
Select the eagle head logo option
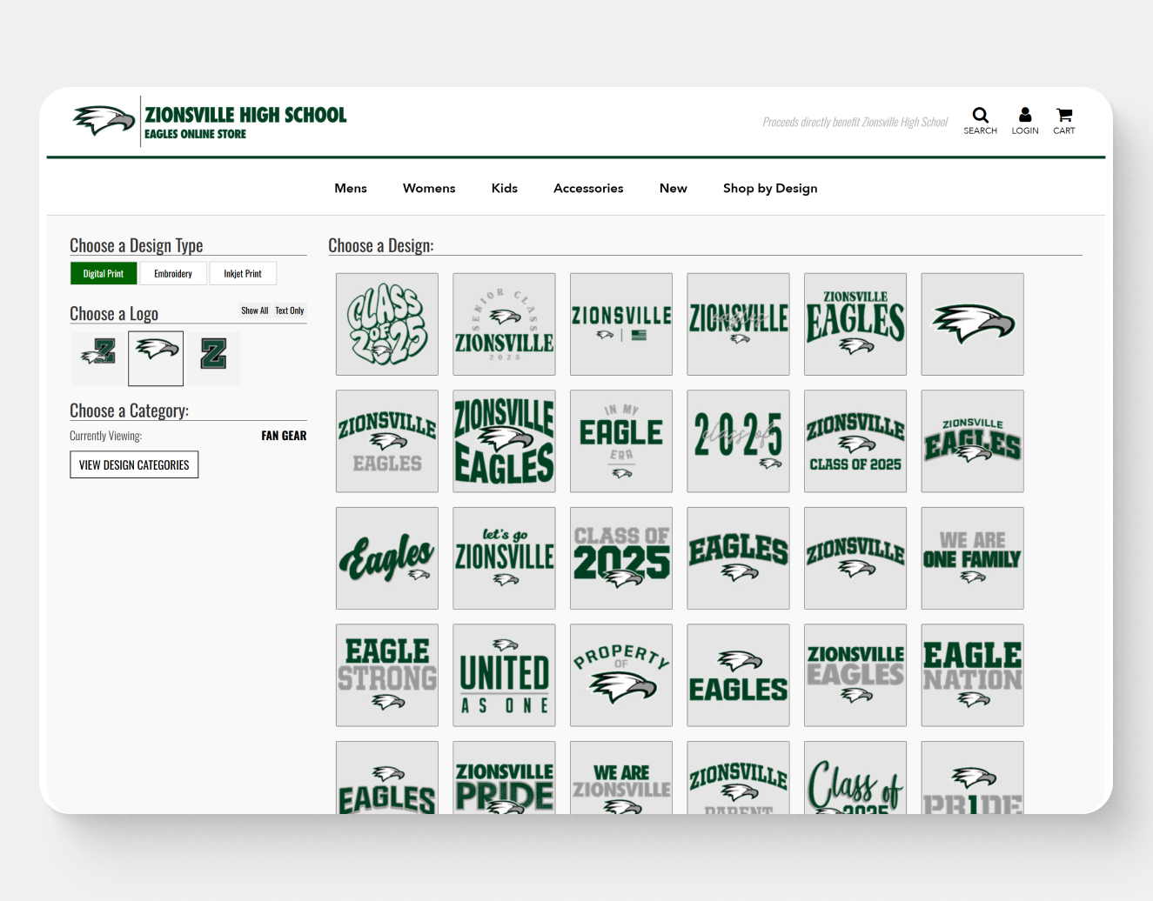(156, 358)
